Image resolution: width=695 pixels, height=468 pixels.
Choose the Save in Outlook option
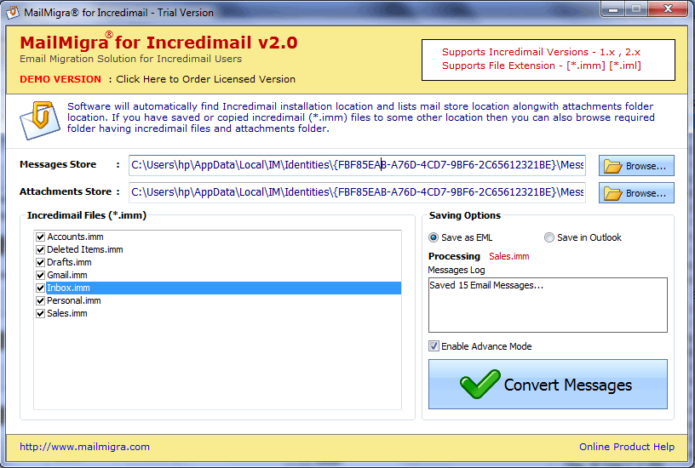pyautogui.click(x=549, y=237)
